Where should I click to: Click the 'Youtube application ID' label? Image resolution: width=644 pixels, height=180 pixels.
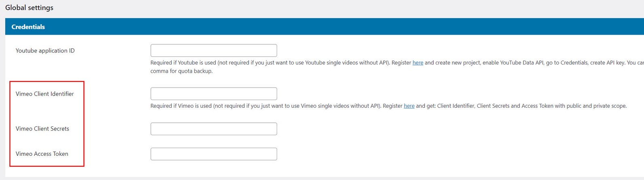click(x=45, y=50)
